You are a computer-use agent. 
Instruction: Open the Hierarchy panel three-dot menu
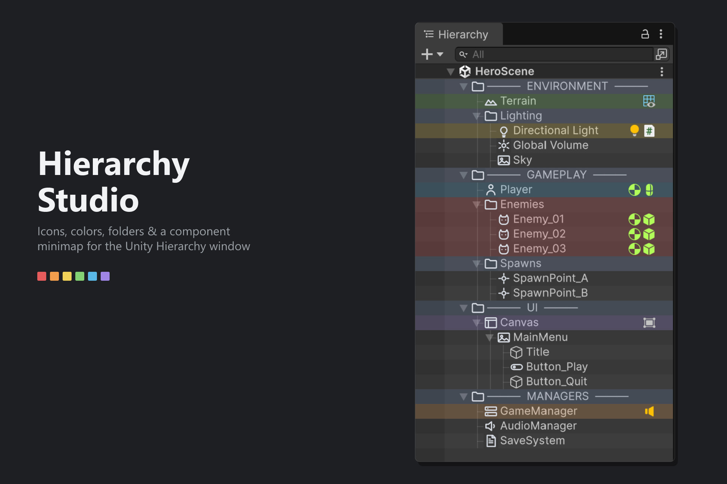coord(661,34)
